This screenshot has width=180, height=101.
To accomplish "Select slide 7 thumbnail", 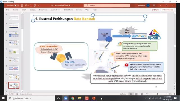I will point(14,17).
